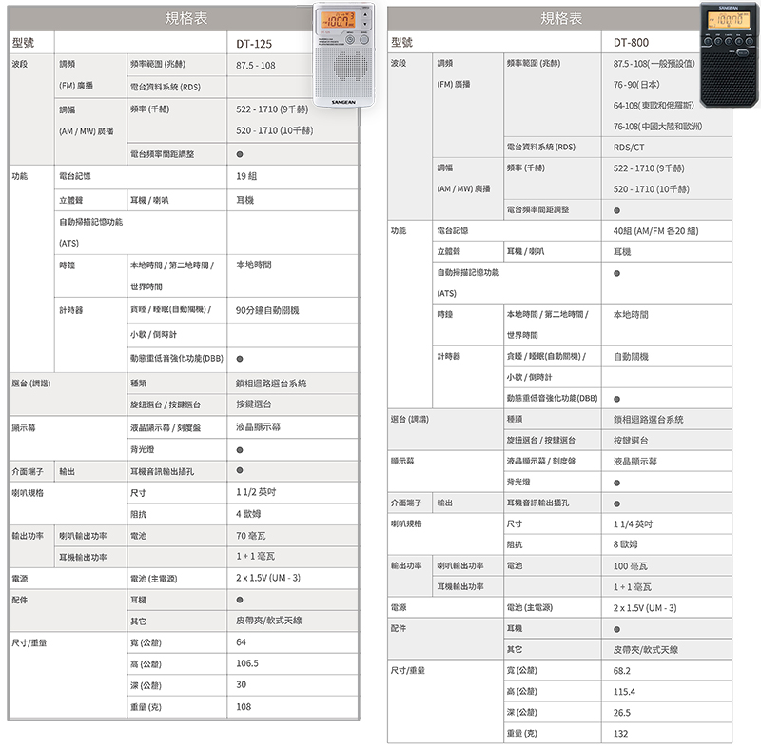
Task: Click the "背光燈" label in DT-125 table
Action: pos(142,450)
